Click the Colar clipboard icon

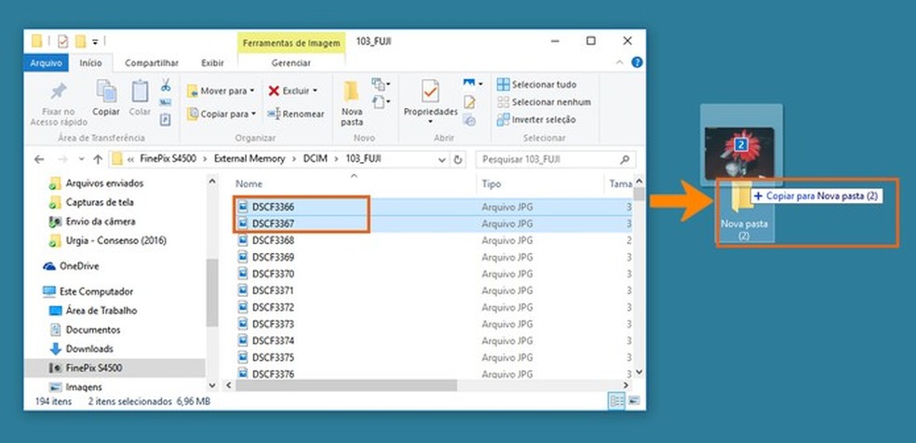(x=140, y=90)
